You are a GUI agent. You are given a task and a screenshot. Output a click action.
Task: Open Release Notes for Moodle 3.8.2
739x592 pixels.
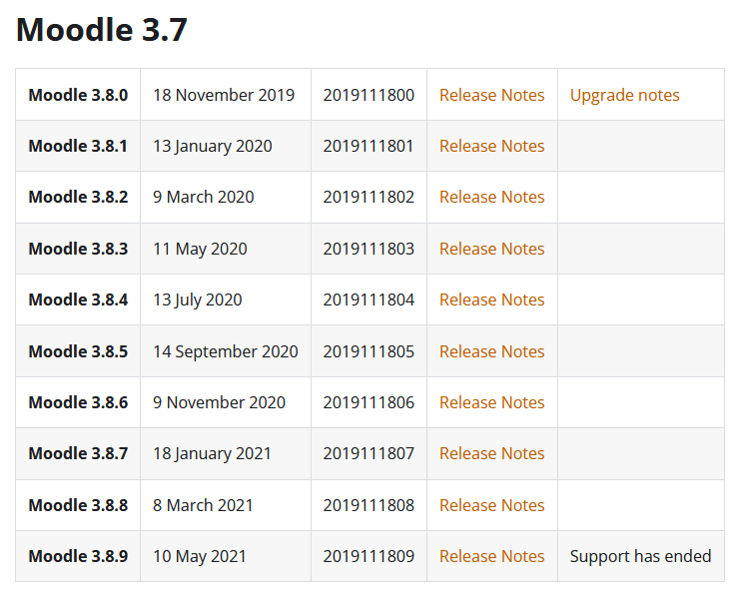491,197
